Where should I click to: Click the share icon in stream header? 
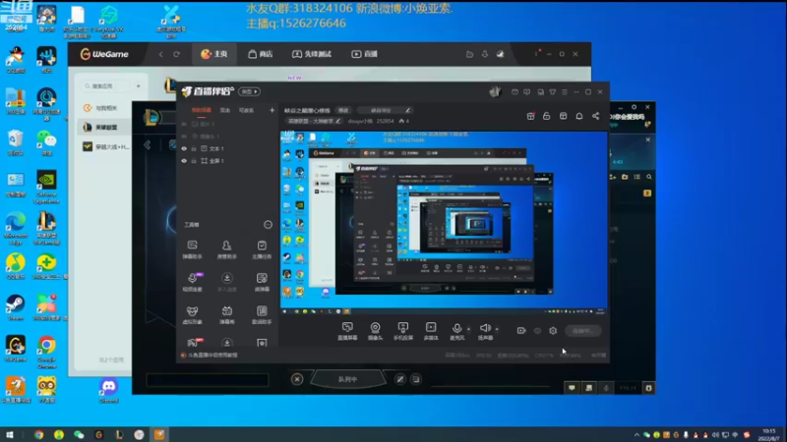(595, 116)
